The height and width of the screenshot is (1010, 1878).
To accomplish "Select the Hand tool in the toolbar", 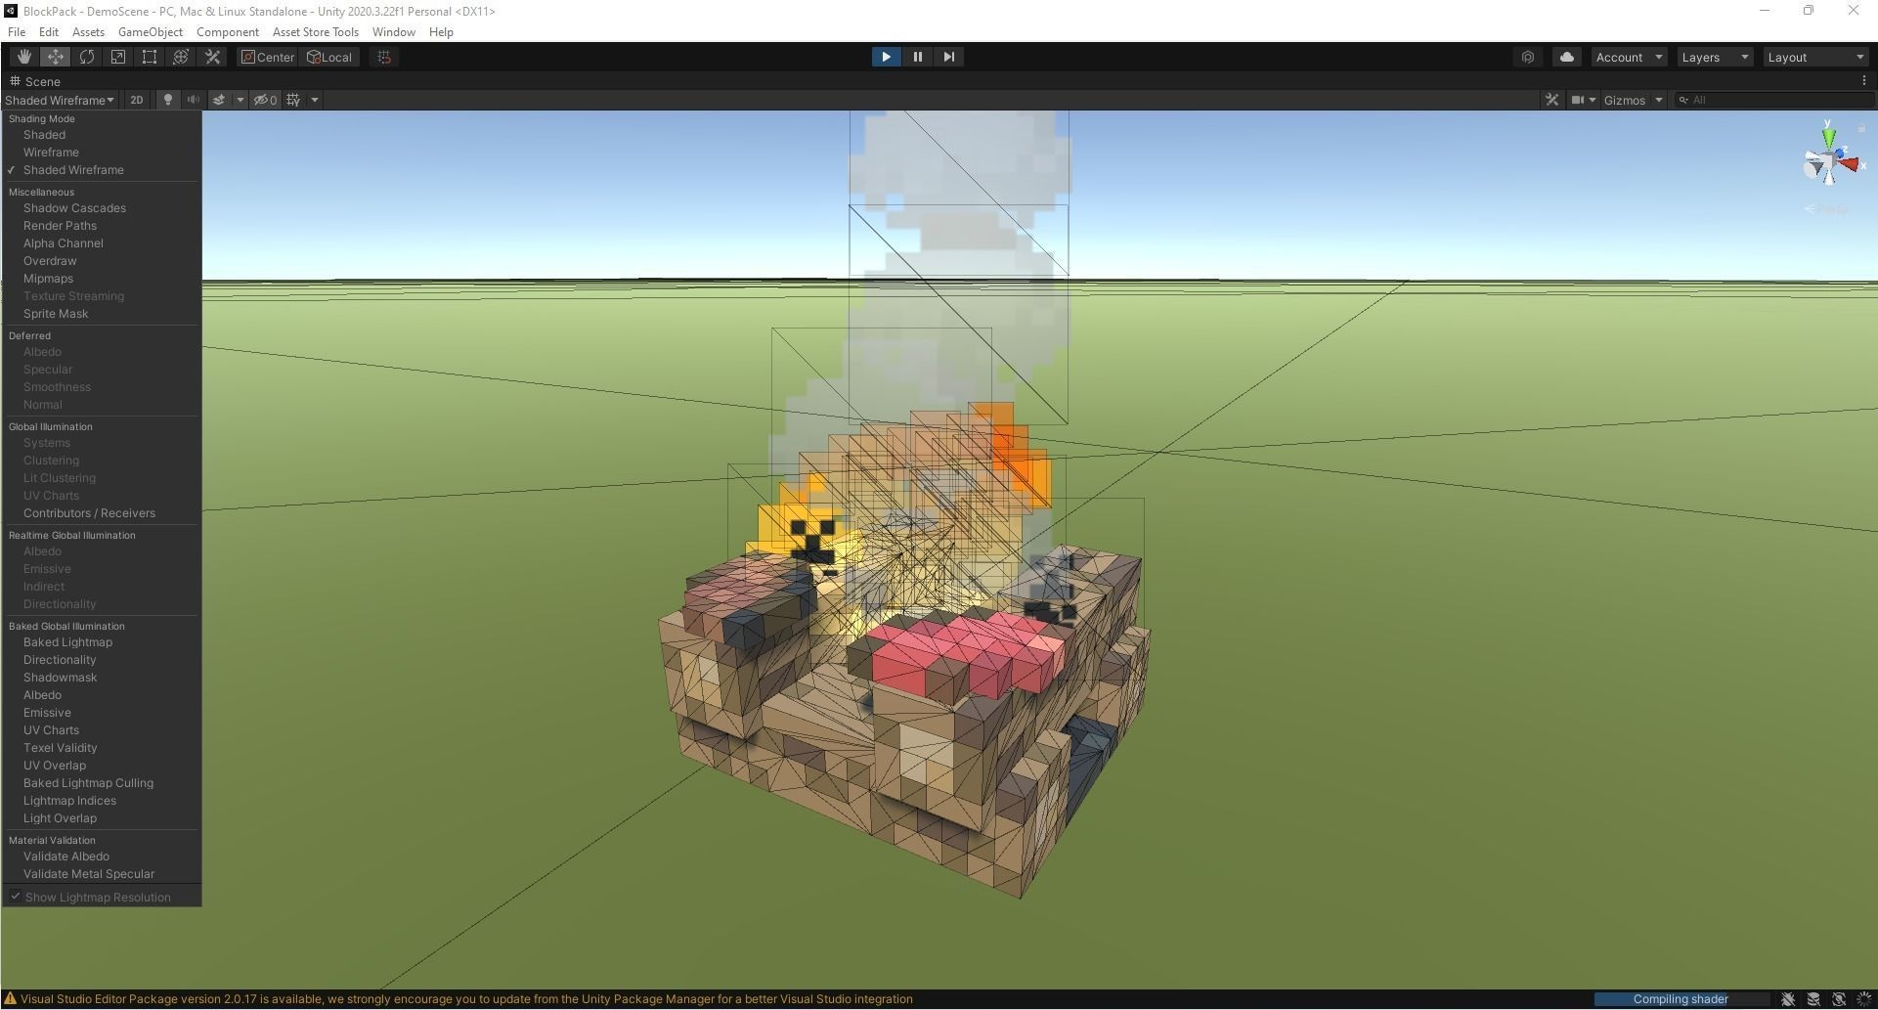I will click(23, 56).
